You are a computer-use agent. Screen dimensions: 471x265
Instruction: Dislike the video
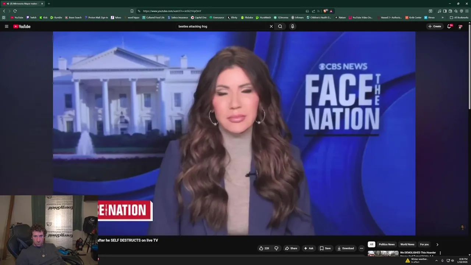pyautogui.click(x=276, y=248)
